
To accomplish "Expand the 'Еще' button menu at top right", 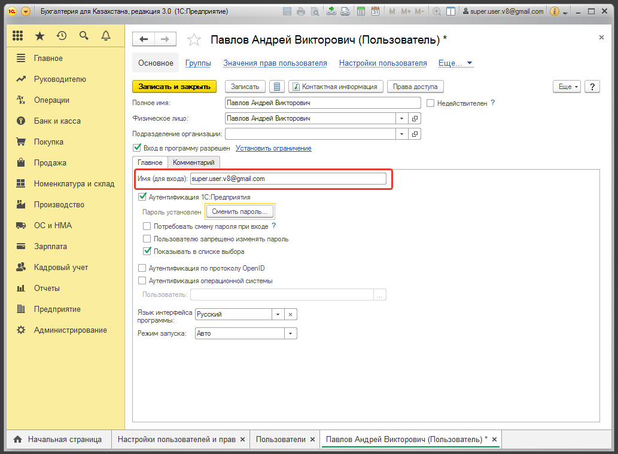I will pyautogui.click(x=567, y=87).
